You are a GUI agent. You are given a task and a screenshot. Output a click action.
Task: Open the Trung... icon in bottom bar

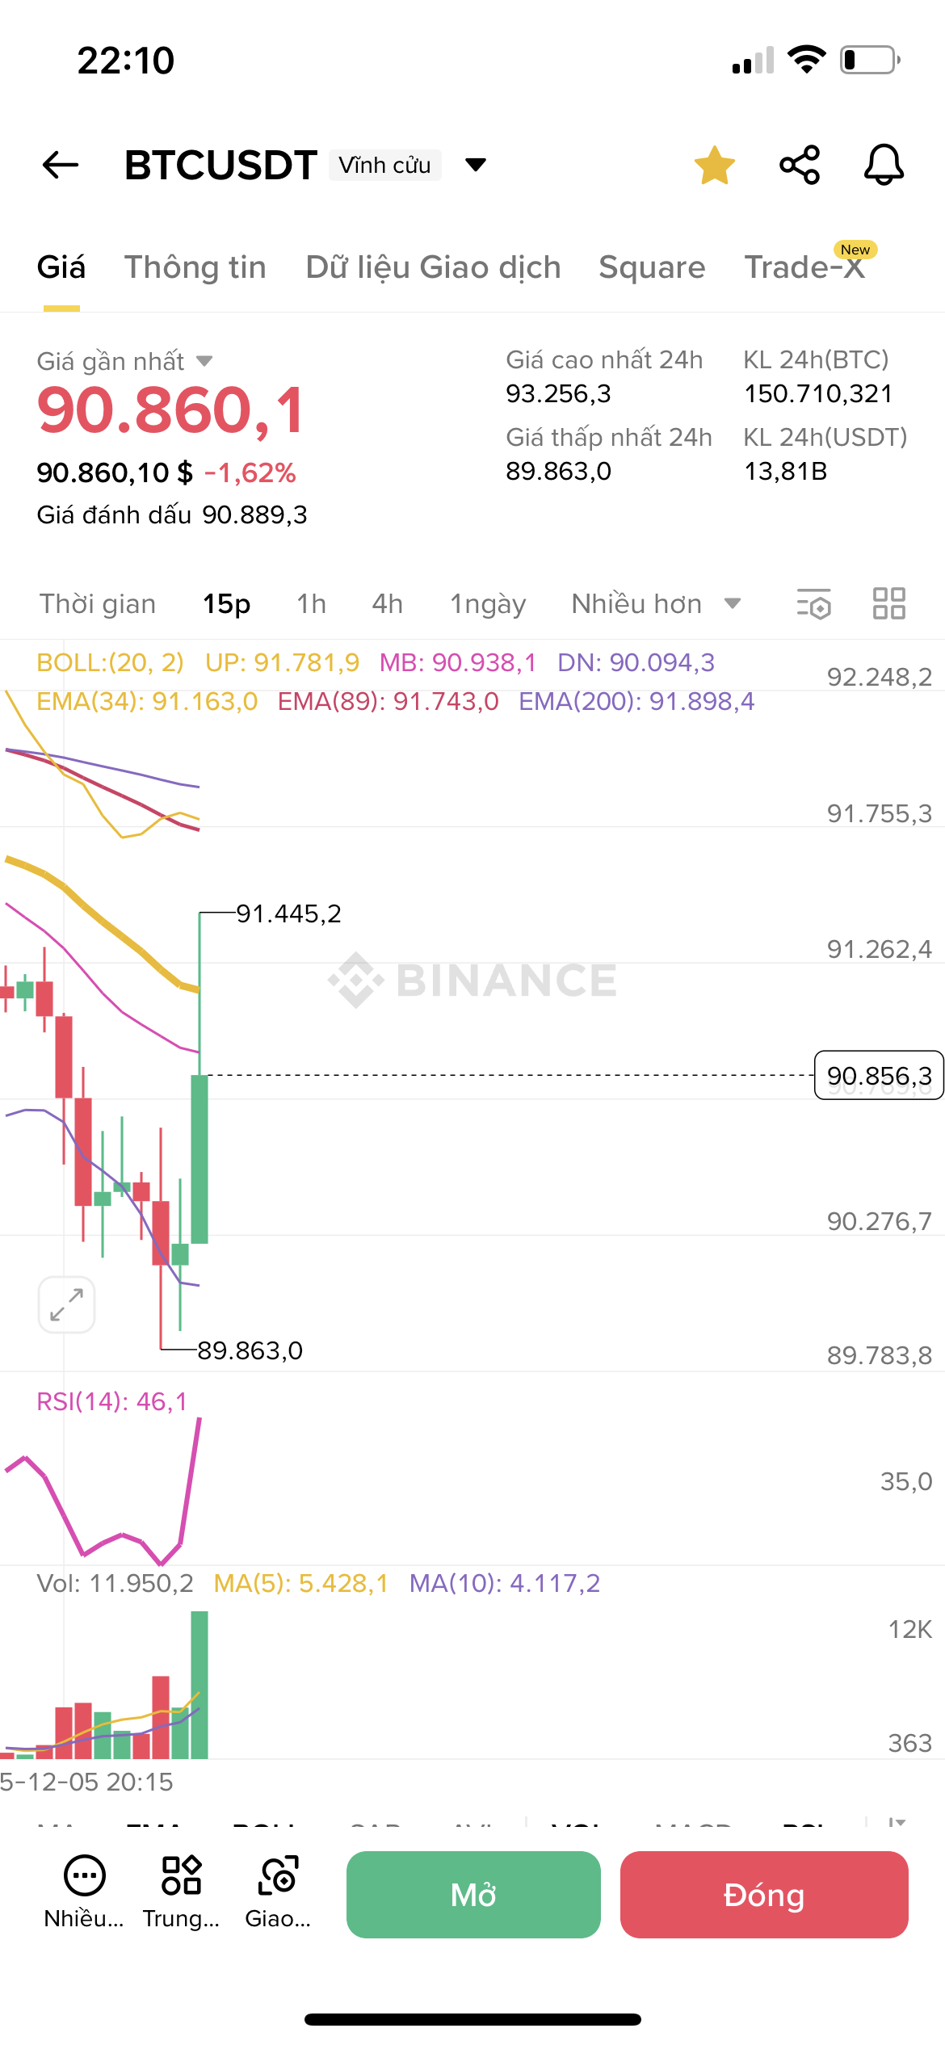click(181, 1875)
